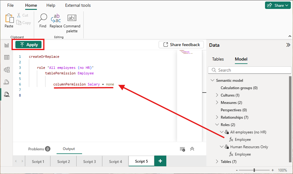This screenshot has height=174, width=293.
Task: Open the Help ribbon tab
Action: (x=51, y=6)
